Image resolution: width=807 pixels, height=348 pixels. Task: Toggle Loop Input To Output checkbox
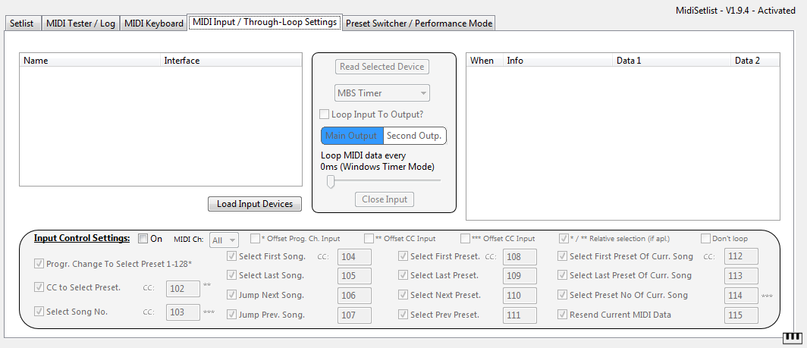tap(325, 114)
